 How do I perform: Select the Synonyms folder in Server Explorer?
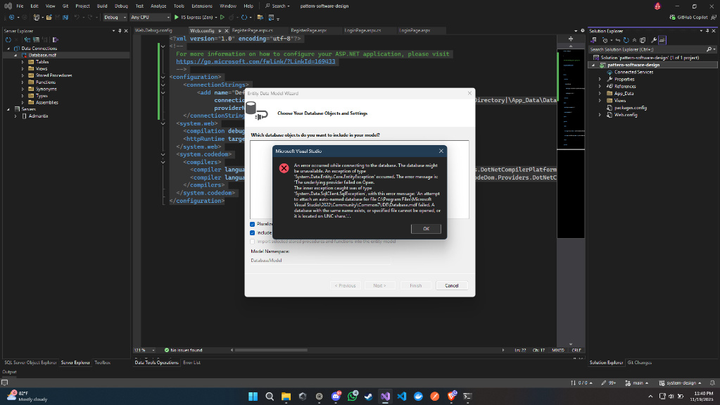pyautogui.click(x=46, y=89)
